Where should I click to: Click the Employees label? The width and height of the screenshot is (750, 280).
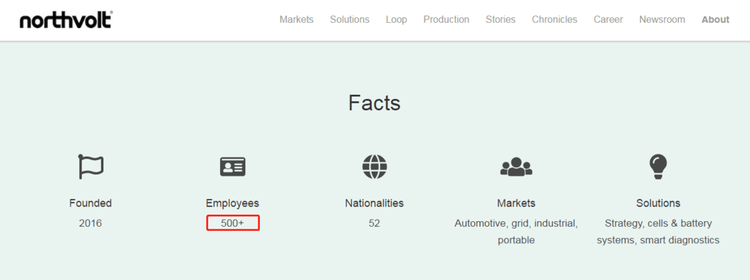point(233,203)
